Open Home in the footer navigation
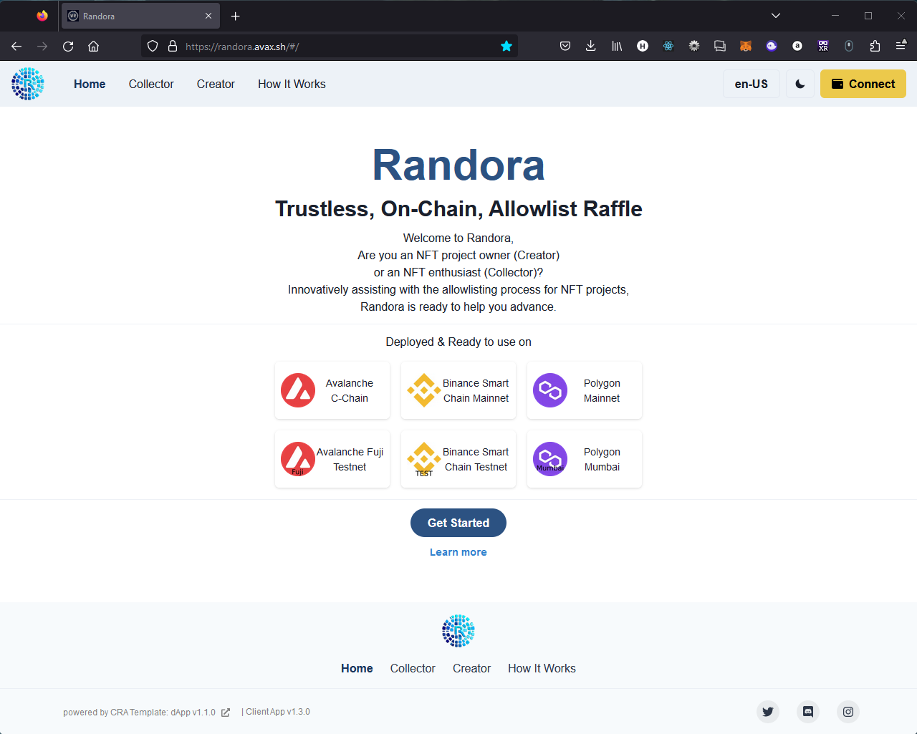917x734 pixels. pos(357,668)
